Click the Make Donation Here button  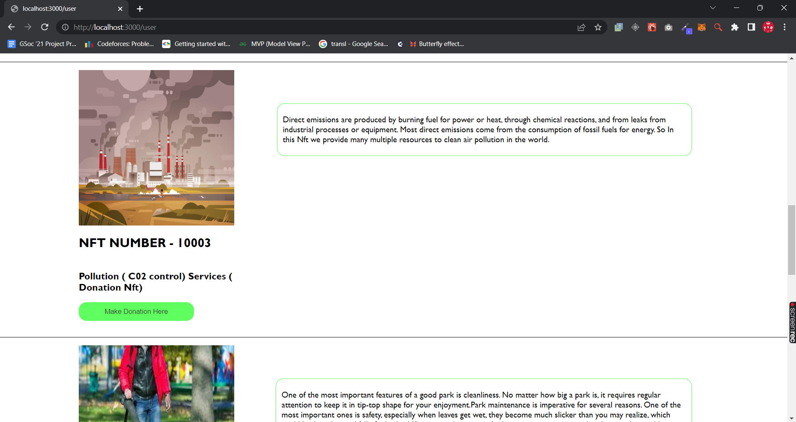(x=136, y=311)
